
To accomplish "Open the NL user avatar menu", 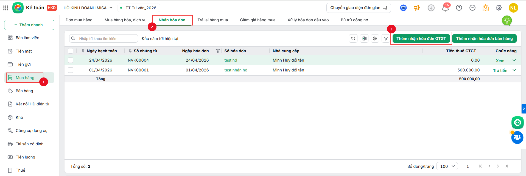I will (513, 8).
